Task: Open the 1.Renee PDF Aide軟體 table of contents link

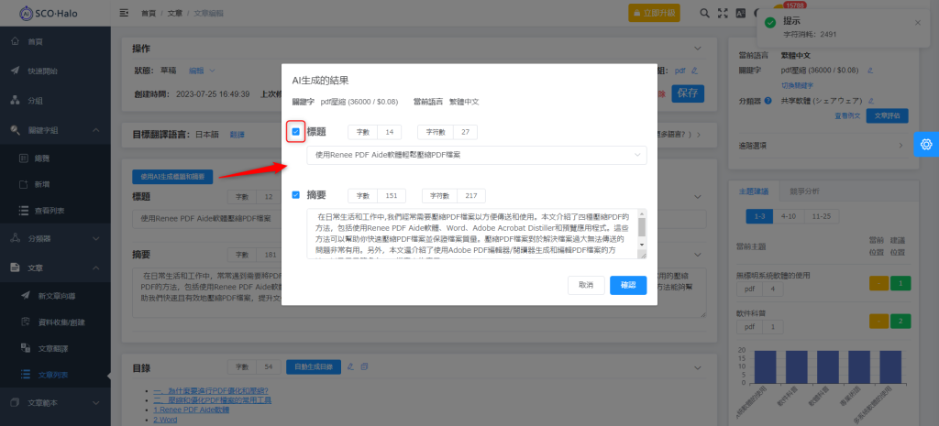Action: [x=191, y=410]
